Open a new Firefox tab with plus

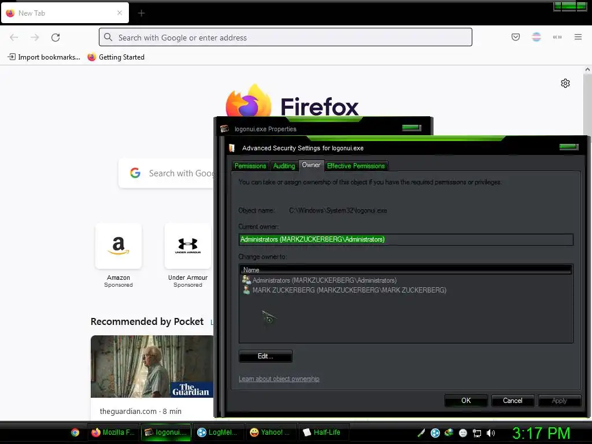click(141, 13)
